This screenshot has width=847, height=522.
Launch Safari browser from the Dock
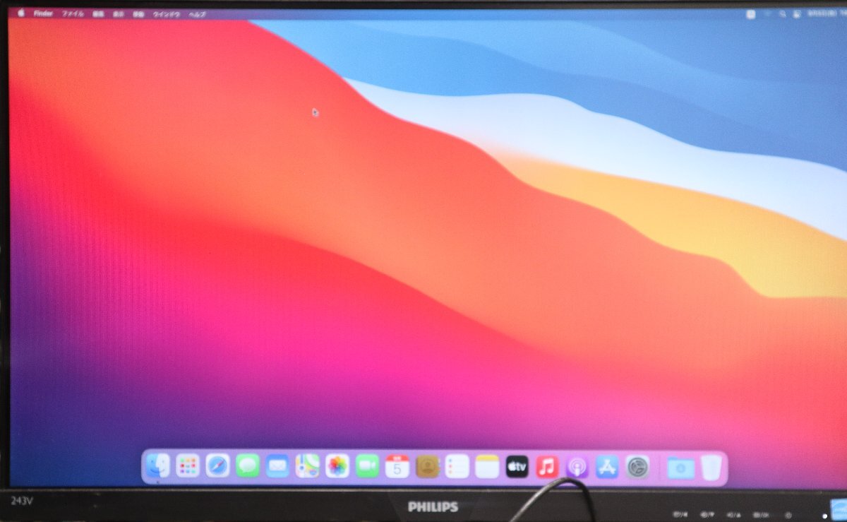217,465
